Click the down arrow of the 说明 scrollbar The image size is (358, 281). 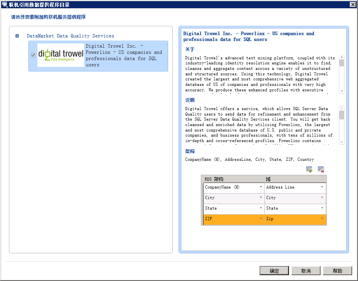click(342, 142)
